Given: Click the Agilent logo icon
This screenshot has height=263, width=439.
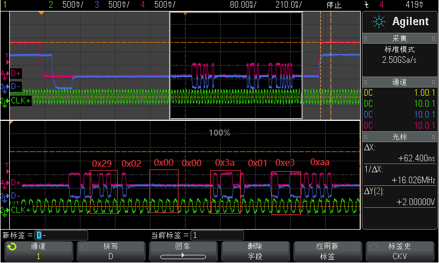Looking at the screenshot, I should [x=378, y=22].
